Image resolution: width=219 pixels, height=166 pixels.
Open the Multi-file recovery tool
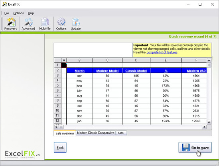tap(45, 24)
